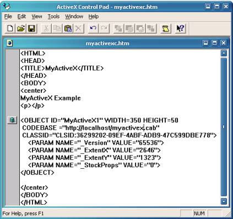Click the ActiveX Control Pad app icon

click(7, 7)
